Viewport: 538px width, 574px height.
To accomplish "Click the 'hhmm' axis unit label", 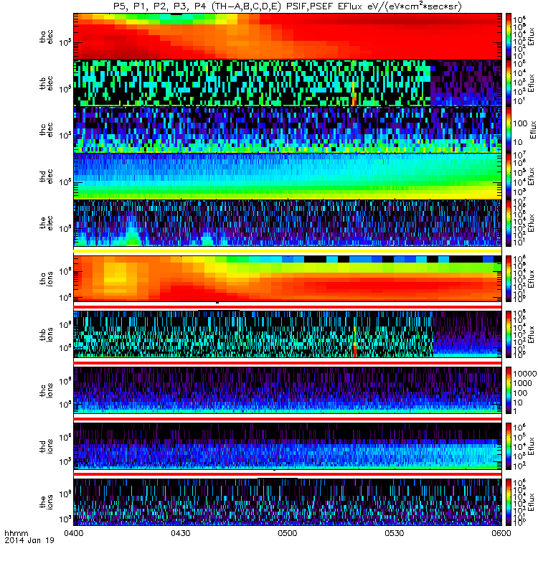I will 16,533.
